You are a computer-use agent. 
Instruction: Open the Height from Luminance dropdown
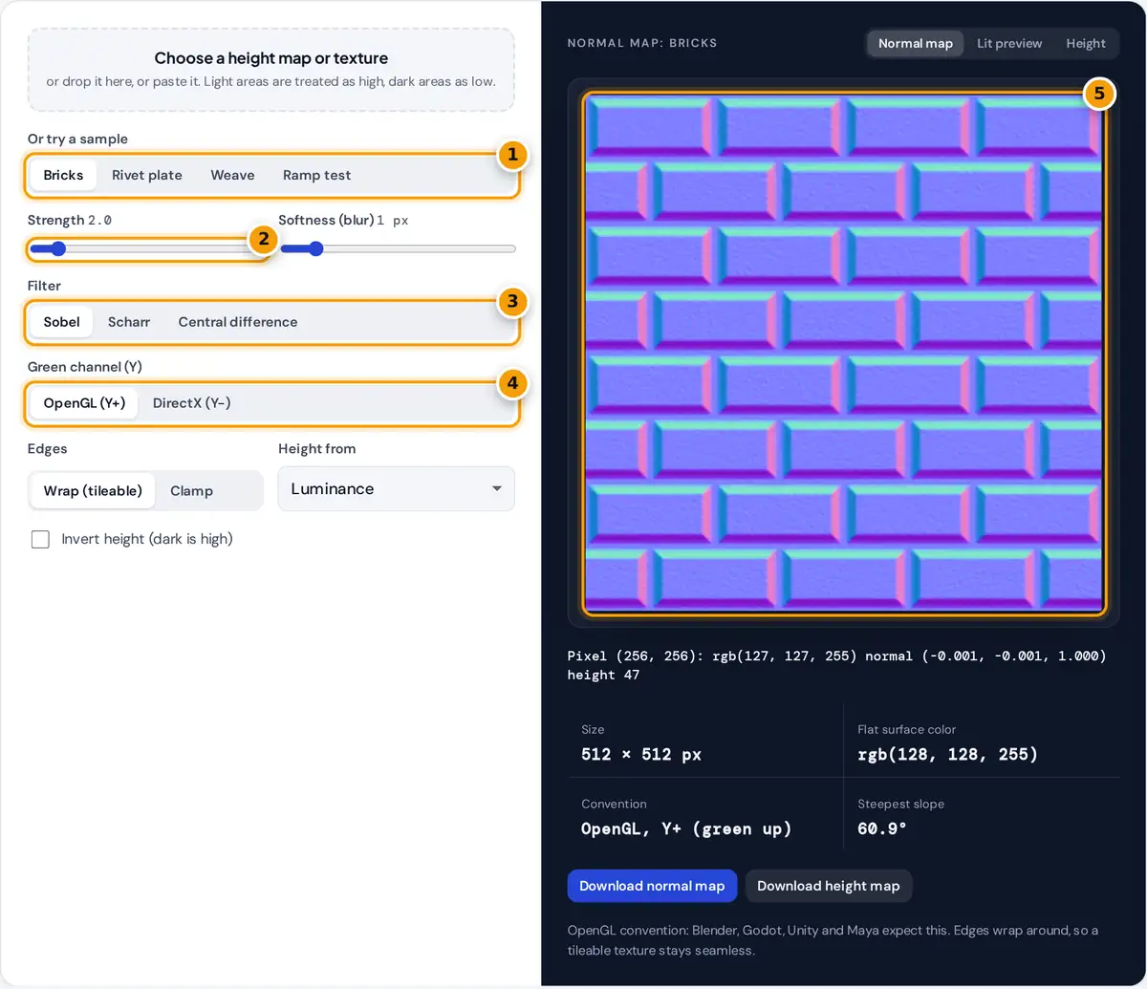pyautogui.click(x=397, y=488)
